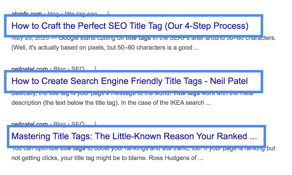
Task: Open "How to Craft the Perfect SEO Title Tag"
Action: point(88,26)
